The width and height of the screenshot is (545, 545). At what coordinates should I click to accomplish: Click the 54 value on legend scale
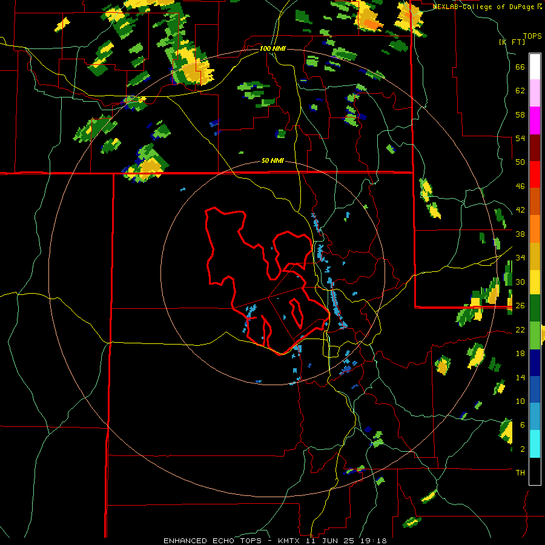click(x=520, y=138)
